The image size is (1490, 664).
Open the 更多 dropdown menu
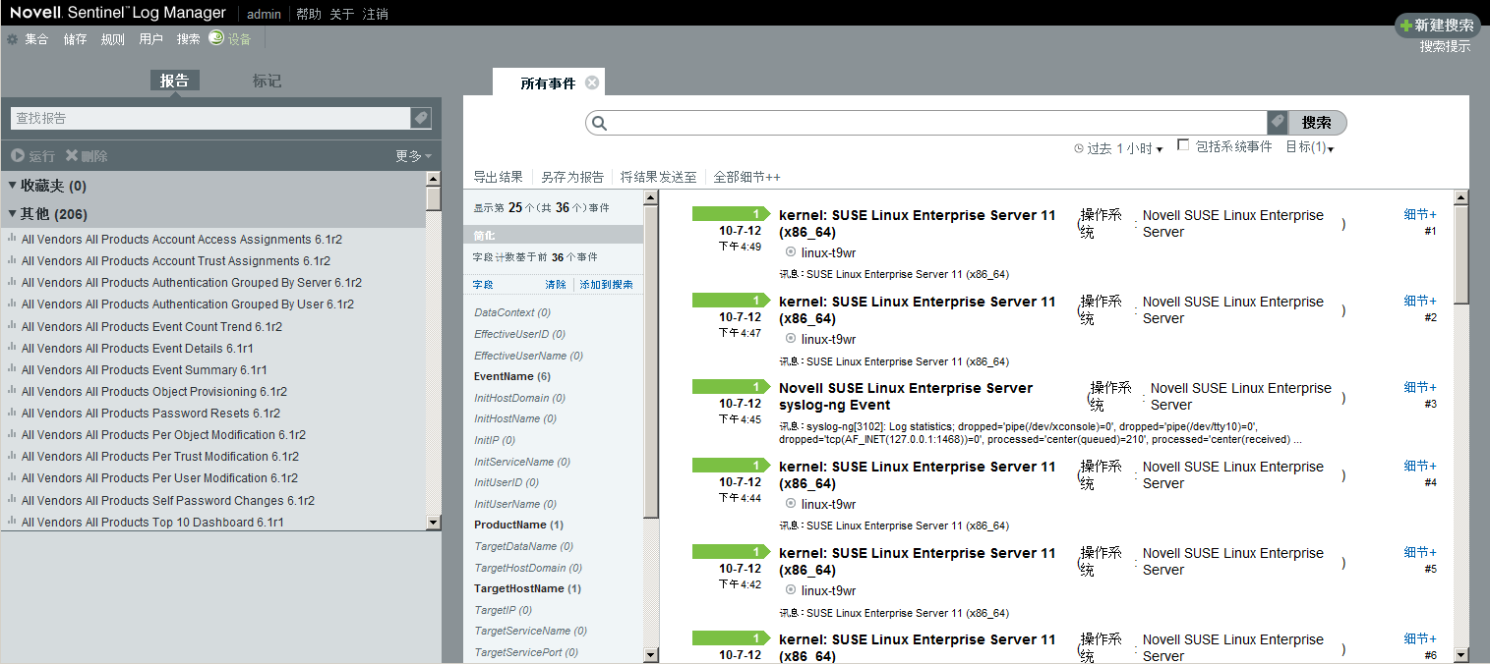click(413, 156)
